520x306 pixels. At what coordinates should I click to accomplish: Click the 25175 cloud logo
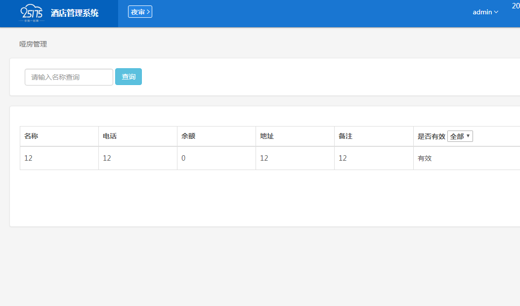(x=32, y=13)
